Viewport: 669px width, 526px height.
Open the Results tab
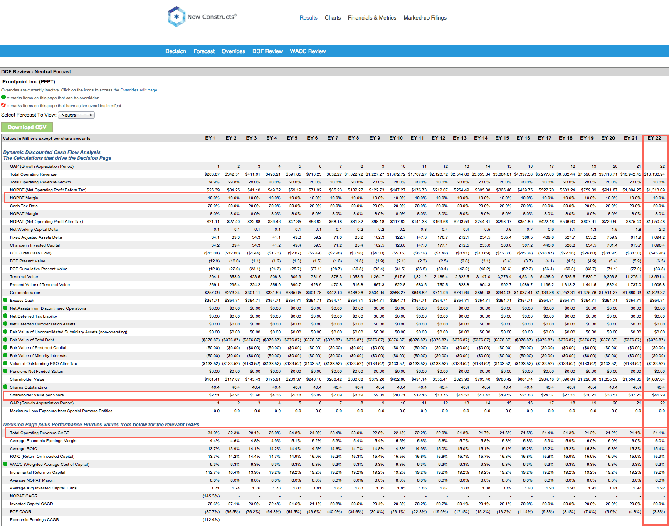[309, 17]
